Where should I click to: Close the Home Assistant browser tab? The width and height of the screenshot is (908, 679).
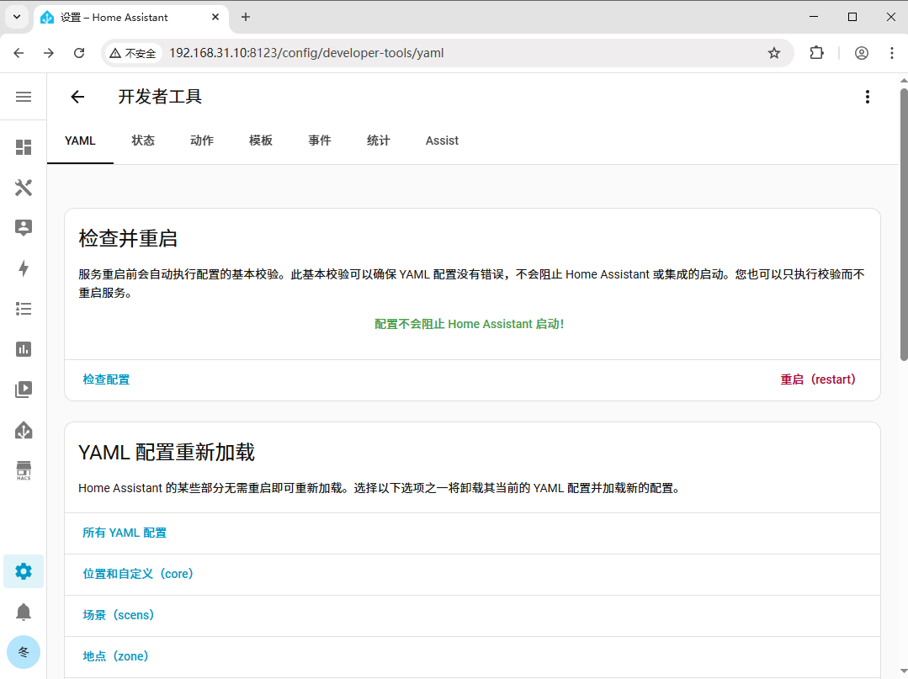(x=215, y=18)
